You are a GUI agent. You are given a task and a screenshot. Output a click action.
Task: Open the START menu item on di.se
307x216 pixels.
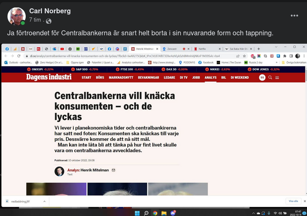[86, 78]
